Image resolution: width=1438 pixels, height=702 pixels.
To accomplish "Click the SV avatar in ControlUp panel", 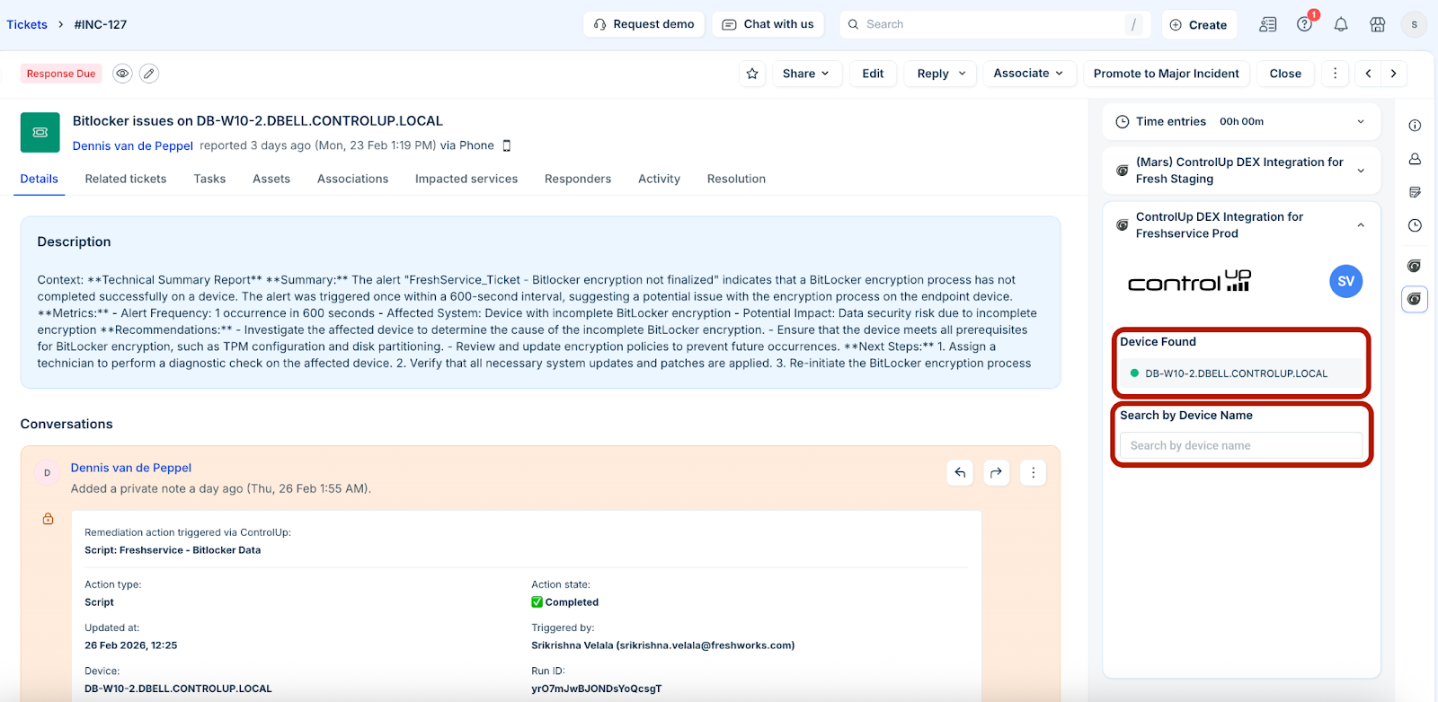I will 1345,281.
